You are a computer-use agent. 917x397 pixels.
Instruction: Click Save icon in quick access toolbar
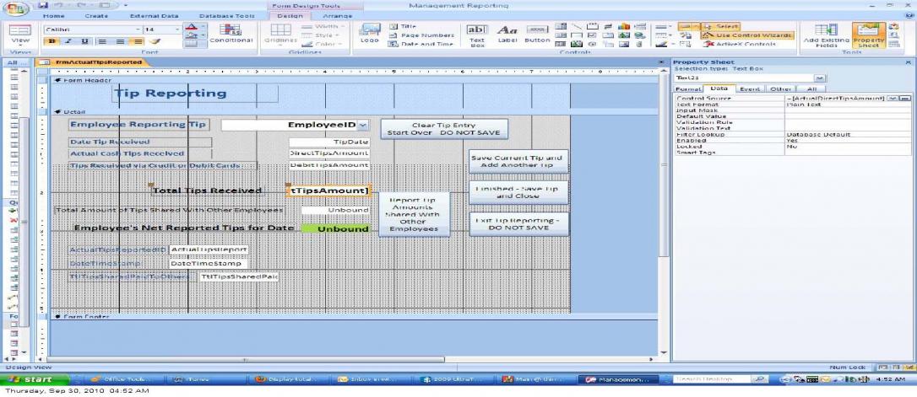(43, 5)
